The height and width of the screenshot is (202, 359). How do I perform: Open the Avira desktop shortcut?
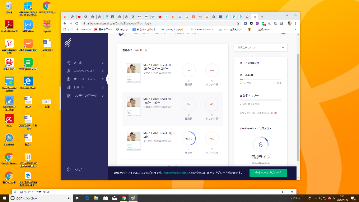[9, 121]
